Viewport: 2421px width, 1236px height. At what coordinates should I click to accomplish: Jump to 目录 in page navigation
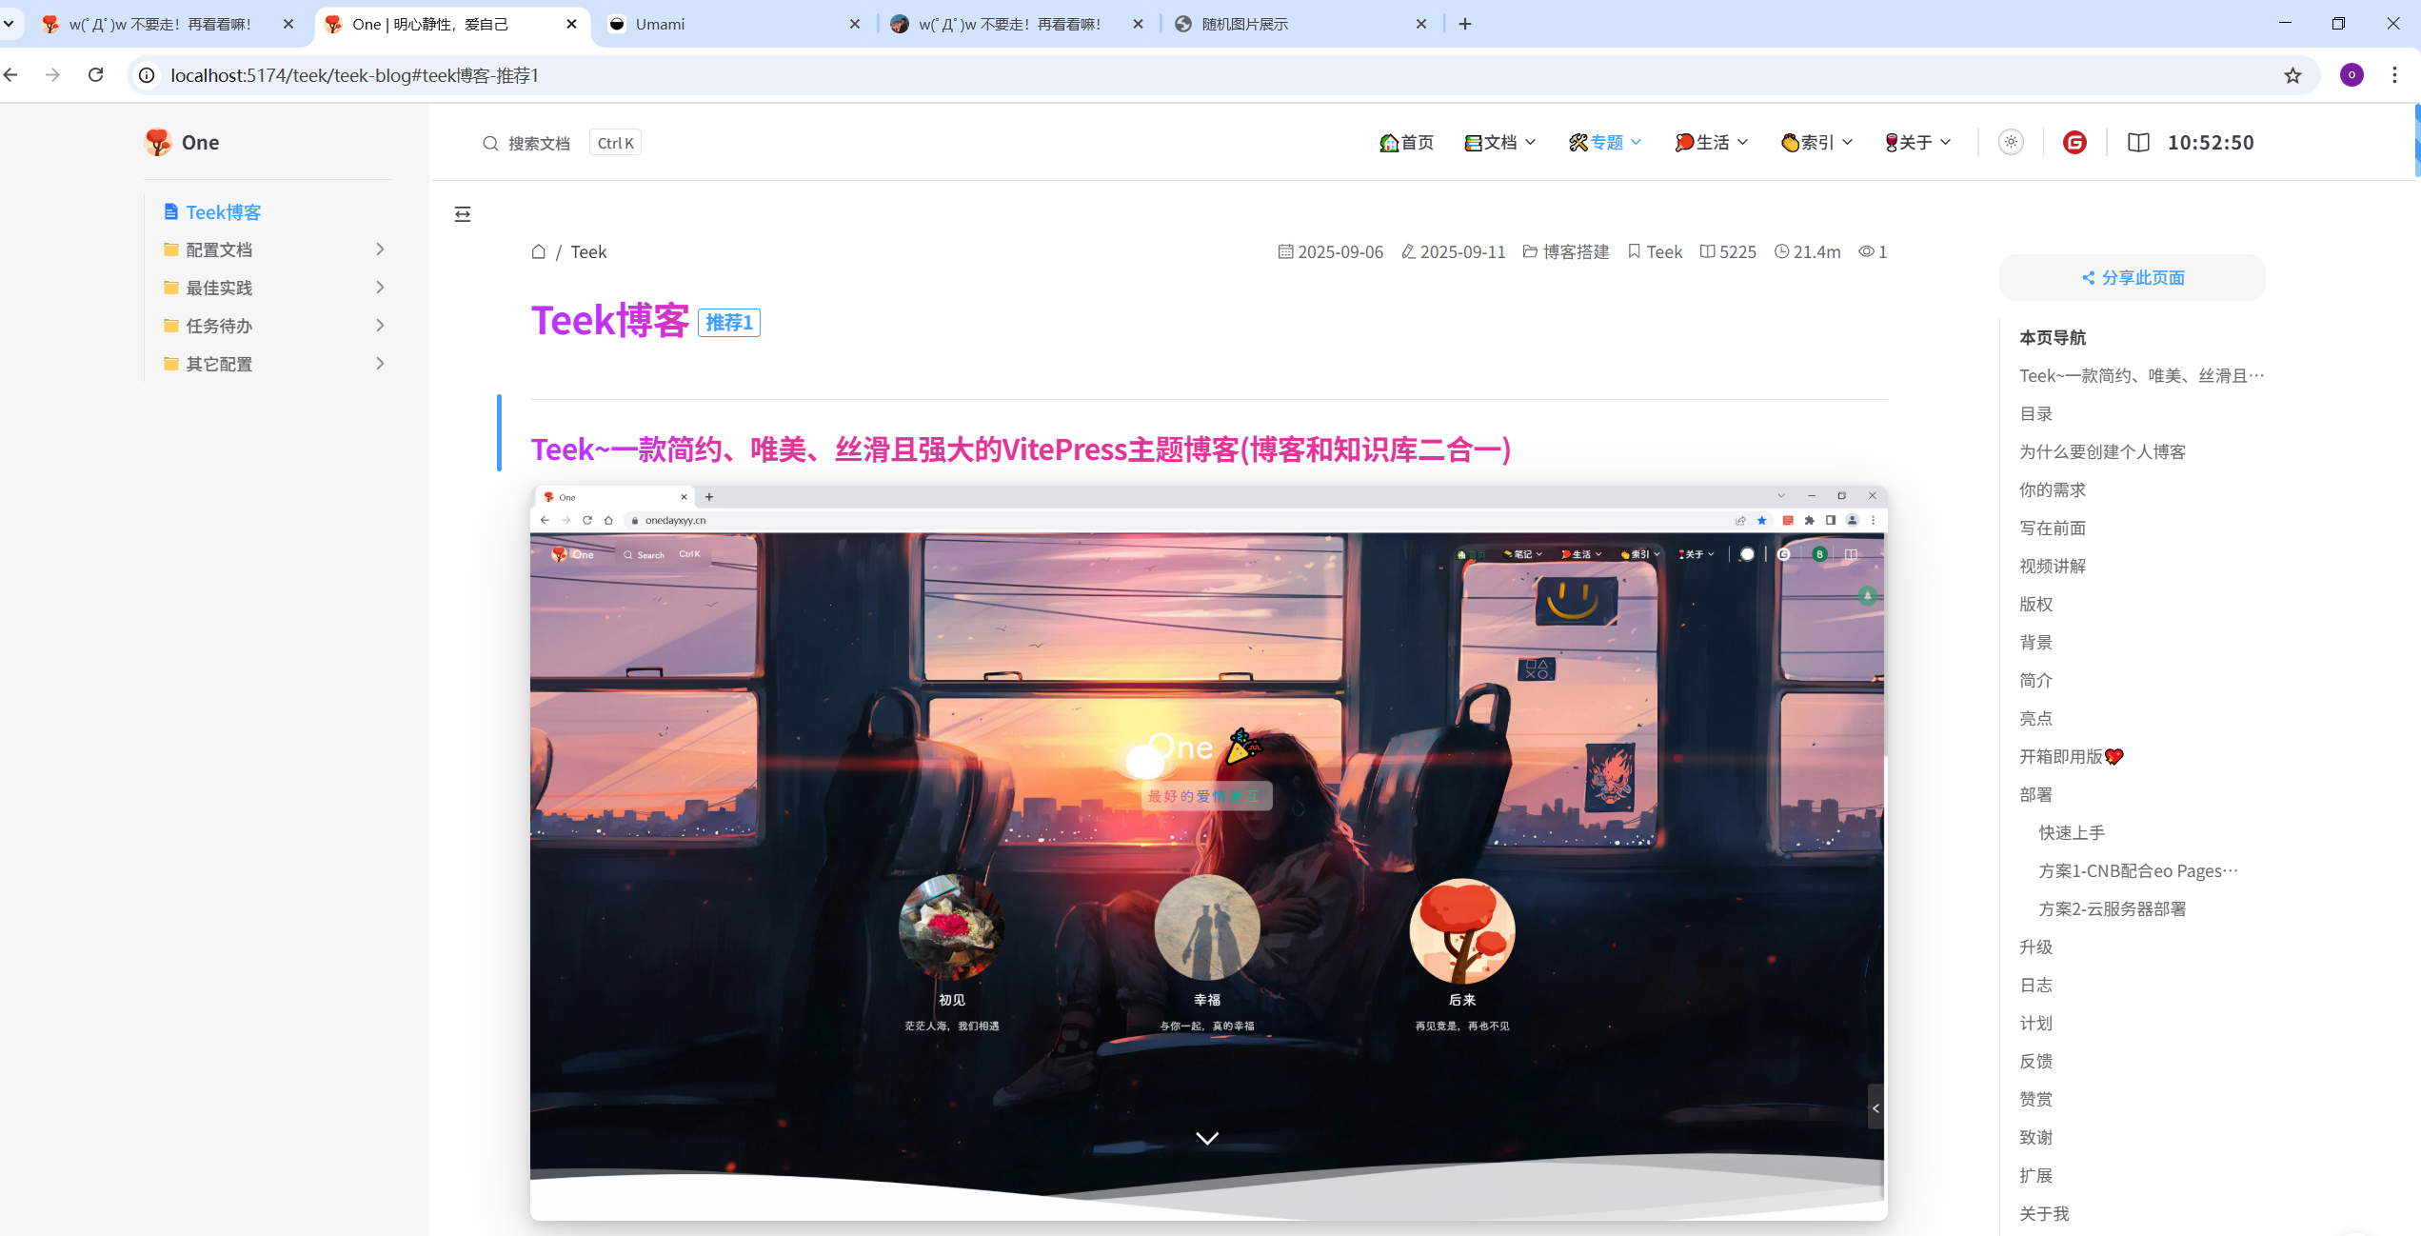click(x=2035, y=413)
